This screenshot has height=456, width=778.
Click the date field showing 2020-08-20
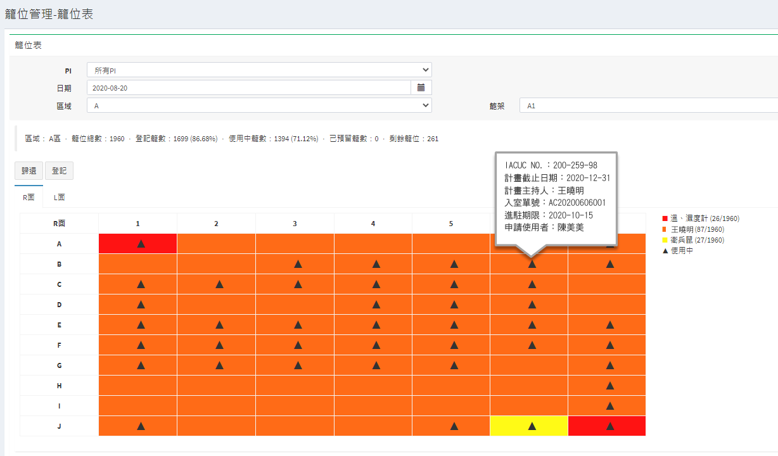point(248,87)
